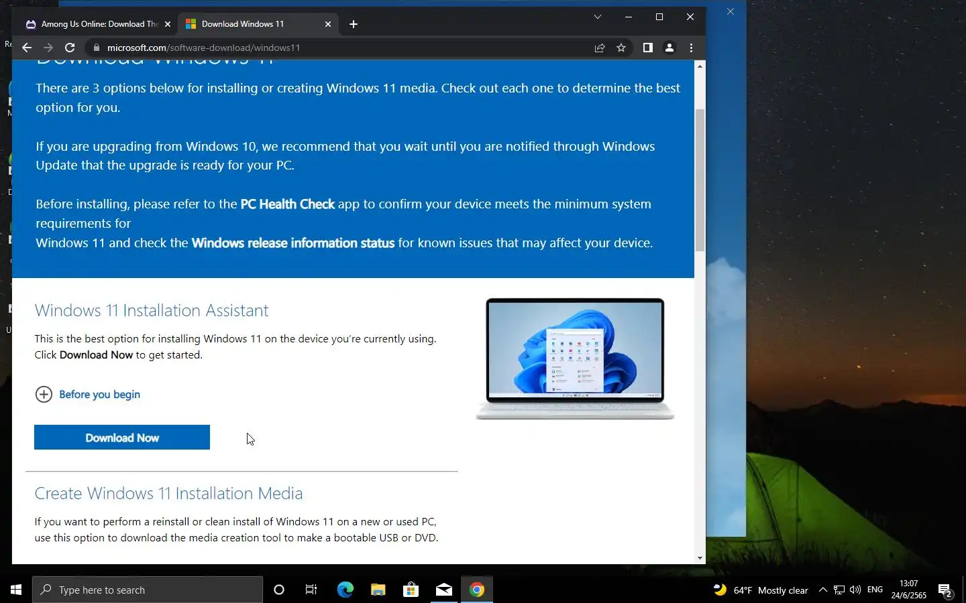Open the Chrome profile menu

click(669, 48)
